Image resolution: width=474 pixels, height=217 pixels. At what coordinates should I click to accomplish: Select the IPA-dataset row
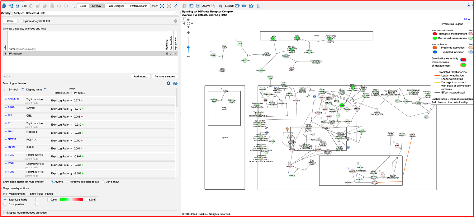tap(90, 53)
